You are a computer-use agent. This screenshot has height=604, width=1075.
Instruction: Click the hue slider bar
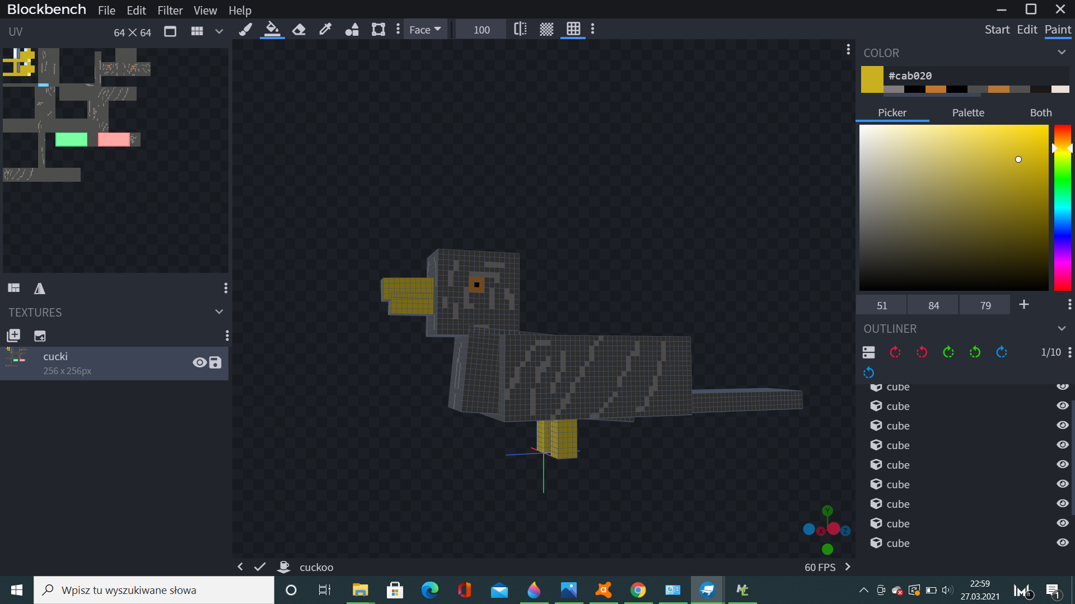coord(1062,207)
